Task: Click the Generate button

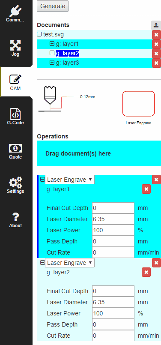Action: click(x=53, y=6)
